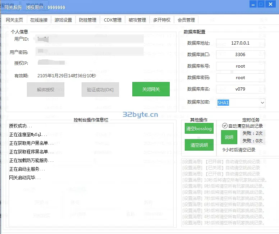Click the 失败：2次 counter
This screenshot has width=279, height=234.
coord(252,133)
